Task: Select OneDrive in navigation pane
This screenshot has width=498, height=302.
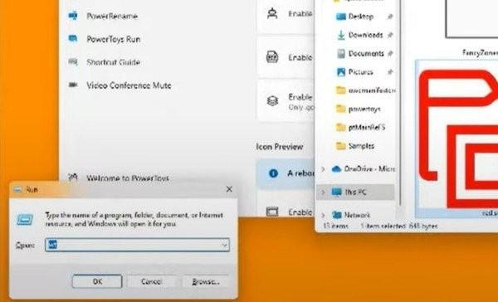Action: (x=369, y=168)
